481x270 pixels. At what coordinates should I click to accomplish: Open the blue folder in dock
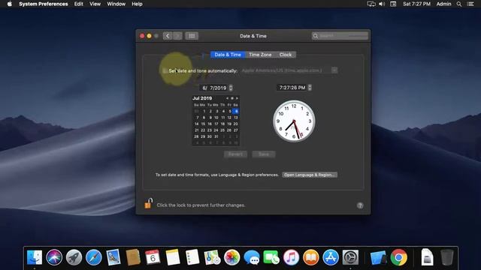click(x=378, y=257)
